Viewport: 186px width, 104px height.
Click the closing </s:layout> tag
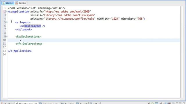[24, 29]
